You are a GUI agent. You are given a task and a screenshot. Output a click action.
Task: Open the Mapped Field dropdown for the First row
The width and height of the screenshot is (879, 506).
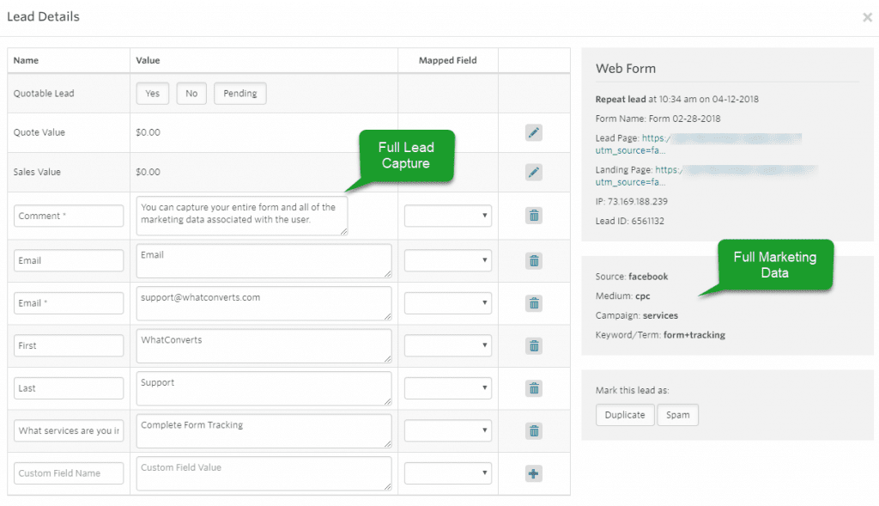pyautogui.click(x=447, y=345)
